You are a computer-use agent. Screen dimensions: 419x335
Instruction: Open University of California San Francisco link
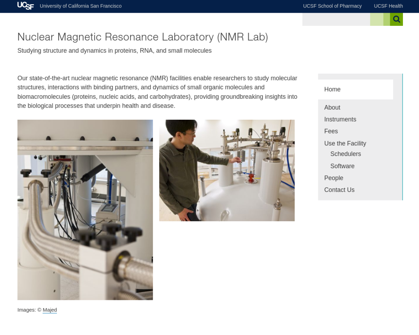pos(81,6)
